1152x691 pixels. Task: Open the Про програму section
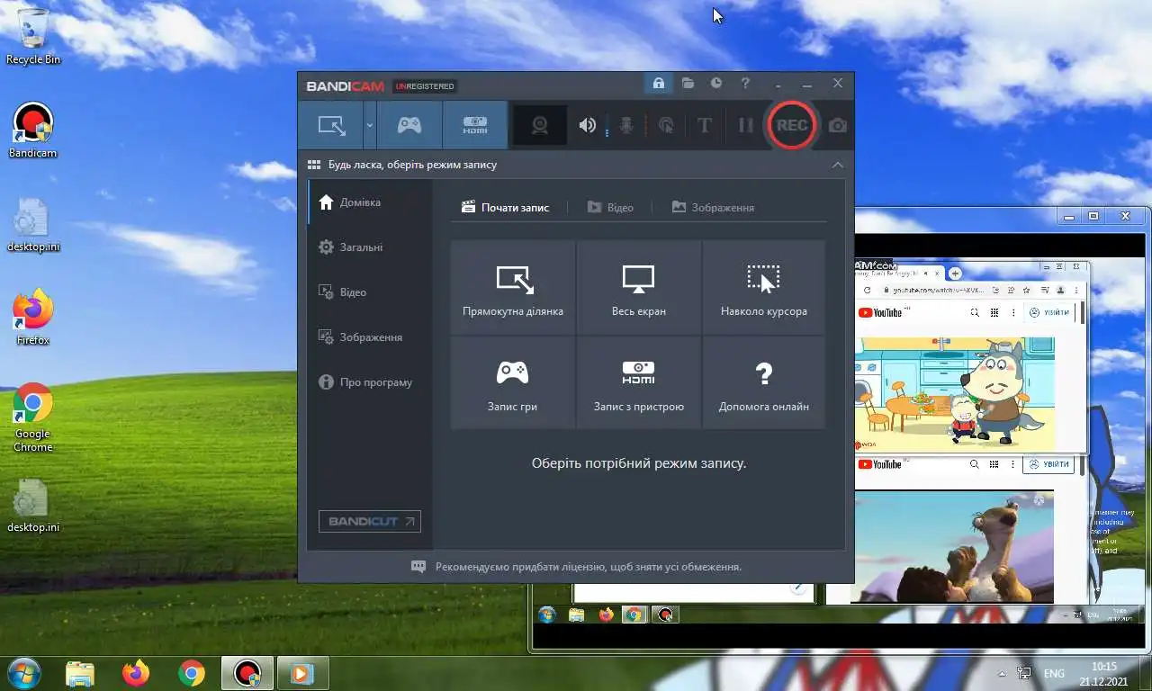[x=370, y=382]
